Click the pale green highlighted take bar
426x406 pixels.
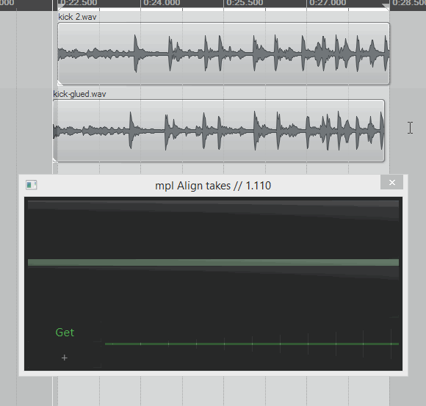(213, 262)
